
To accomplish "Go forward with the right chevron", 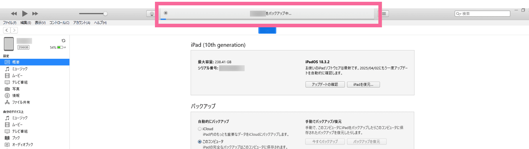I will (x=14, y=30).
